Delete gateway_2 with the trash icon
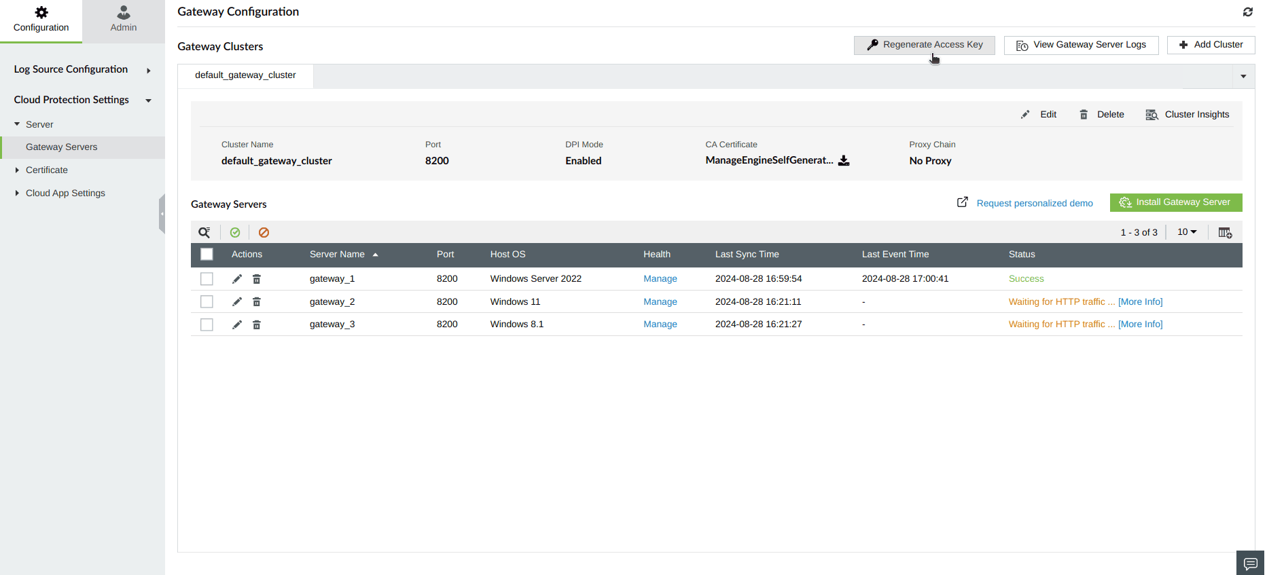 [x=257, y=302]
